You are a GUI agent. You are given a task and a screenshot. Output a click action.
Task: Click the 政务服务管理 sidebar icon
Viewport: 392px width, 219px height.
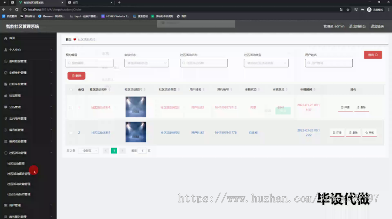point(6,217)
